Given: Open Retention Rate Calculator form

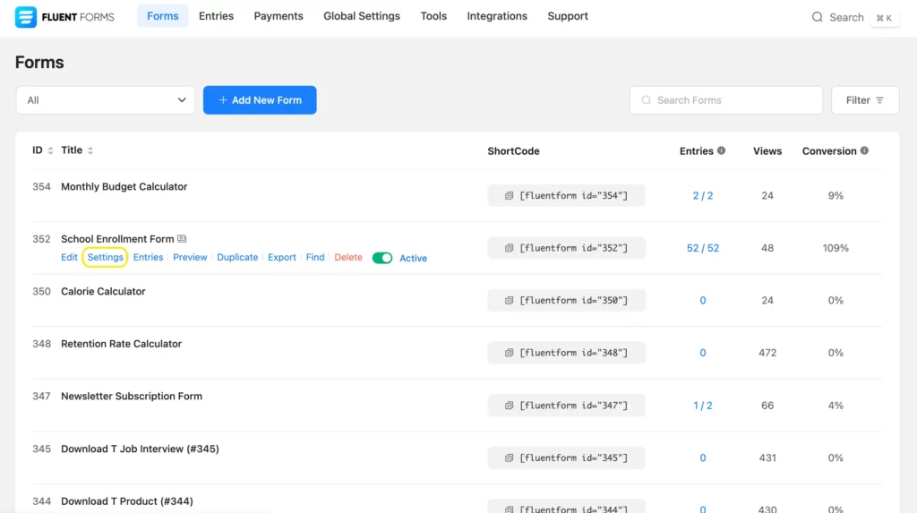Looking at the screenshot, I should tap(121, 344).
